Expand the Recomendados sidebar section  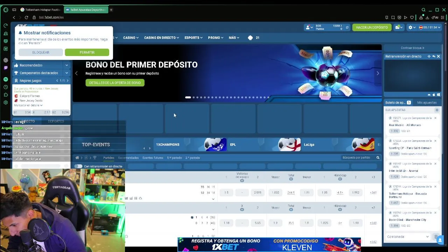tap(66, 65)
